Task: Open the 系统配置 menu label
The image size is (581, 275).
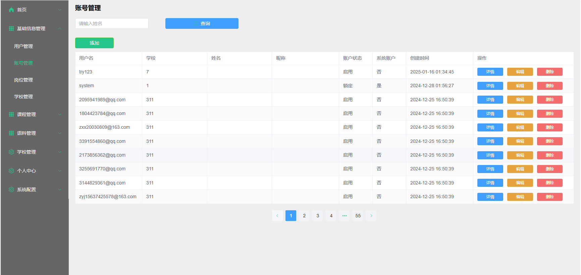Action: coord(27,189)
